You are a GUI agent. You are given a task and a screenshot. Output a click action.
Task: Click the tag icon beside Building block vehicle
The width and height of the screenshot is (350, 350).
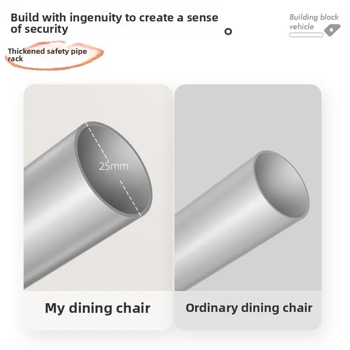332,30
